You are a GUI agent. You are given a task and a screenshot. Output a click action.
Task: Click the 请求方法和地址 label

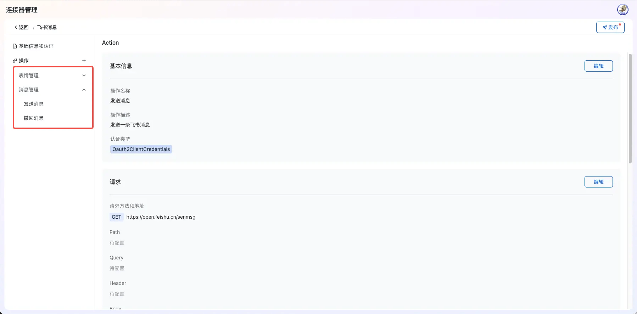[x=127, y=206]
